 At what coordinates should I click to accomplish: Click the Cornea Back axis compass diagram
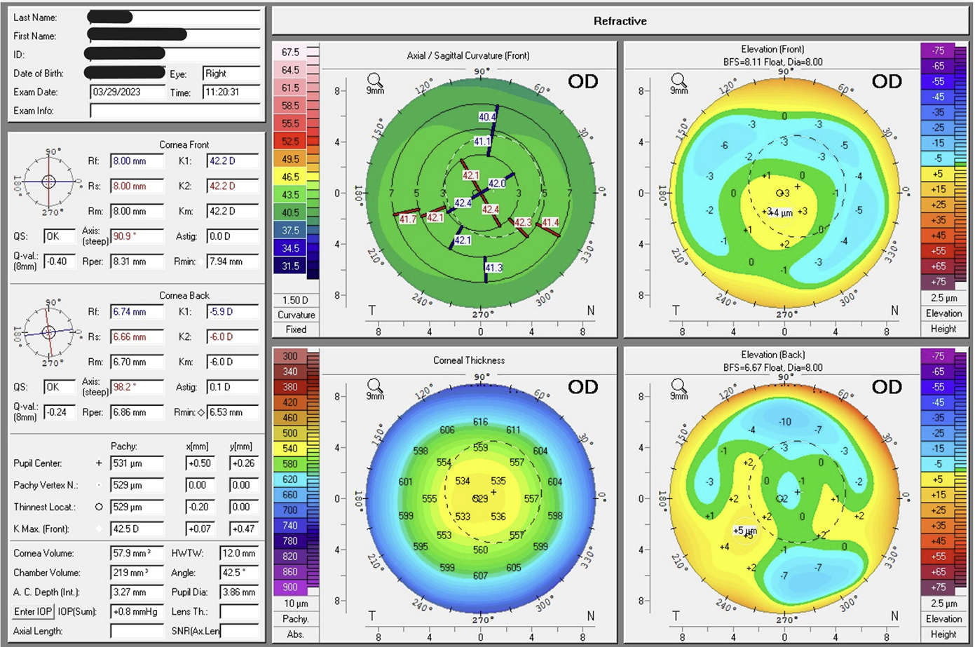click(48, 332)
